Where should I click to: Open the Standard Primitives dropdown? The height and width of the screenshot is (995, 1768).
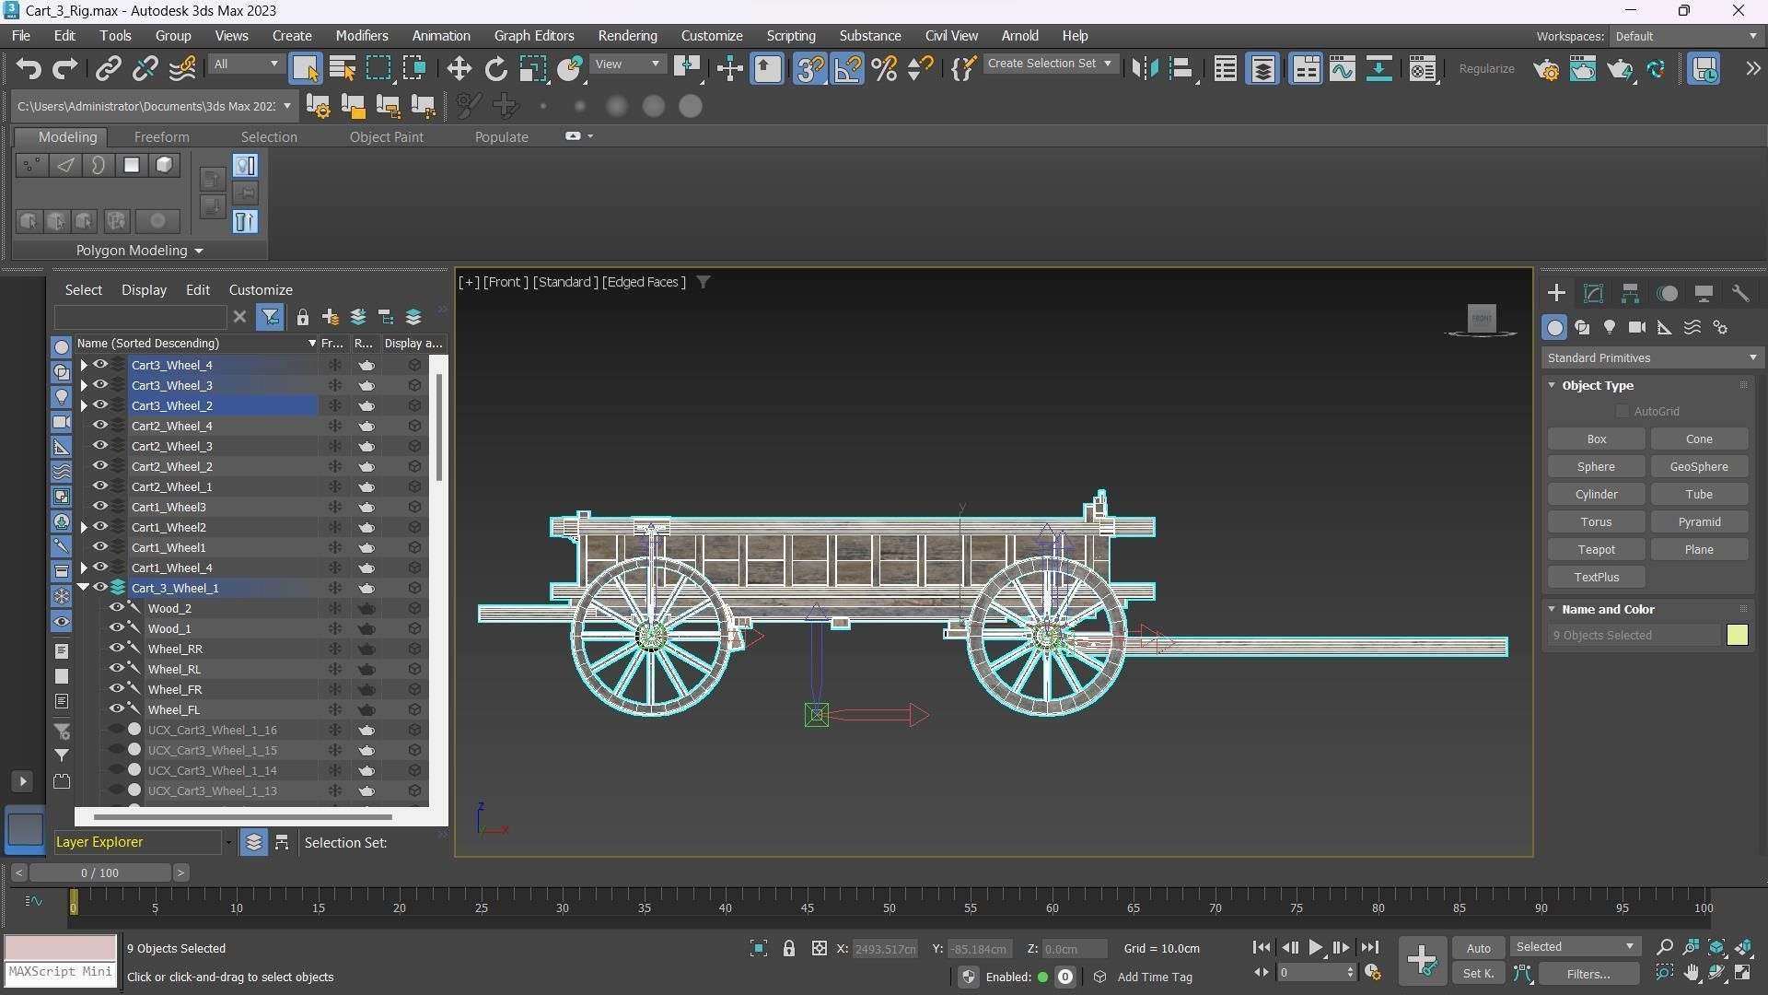1652,358
